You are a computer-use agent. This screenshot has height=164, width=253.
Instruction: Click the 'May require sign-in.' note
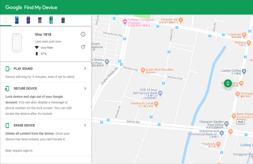pyautogui.click(x=19, y=151)
